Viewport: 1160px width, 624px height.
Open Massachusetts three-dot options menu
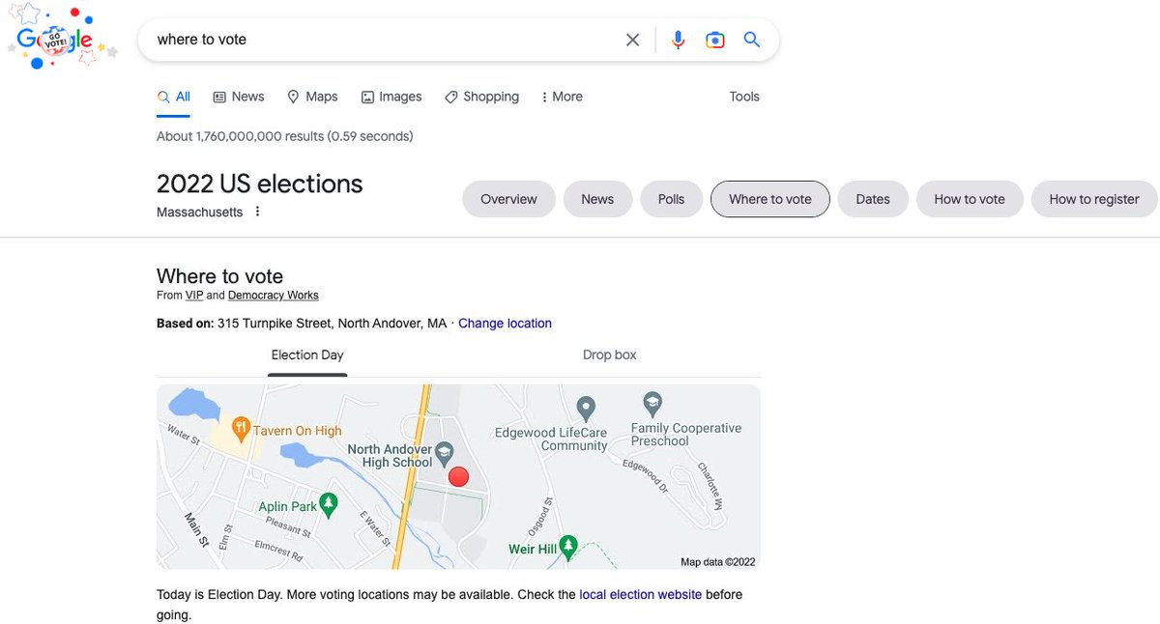click(x=257, y=212)
